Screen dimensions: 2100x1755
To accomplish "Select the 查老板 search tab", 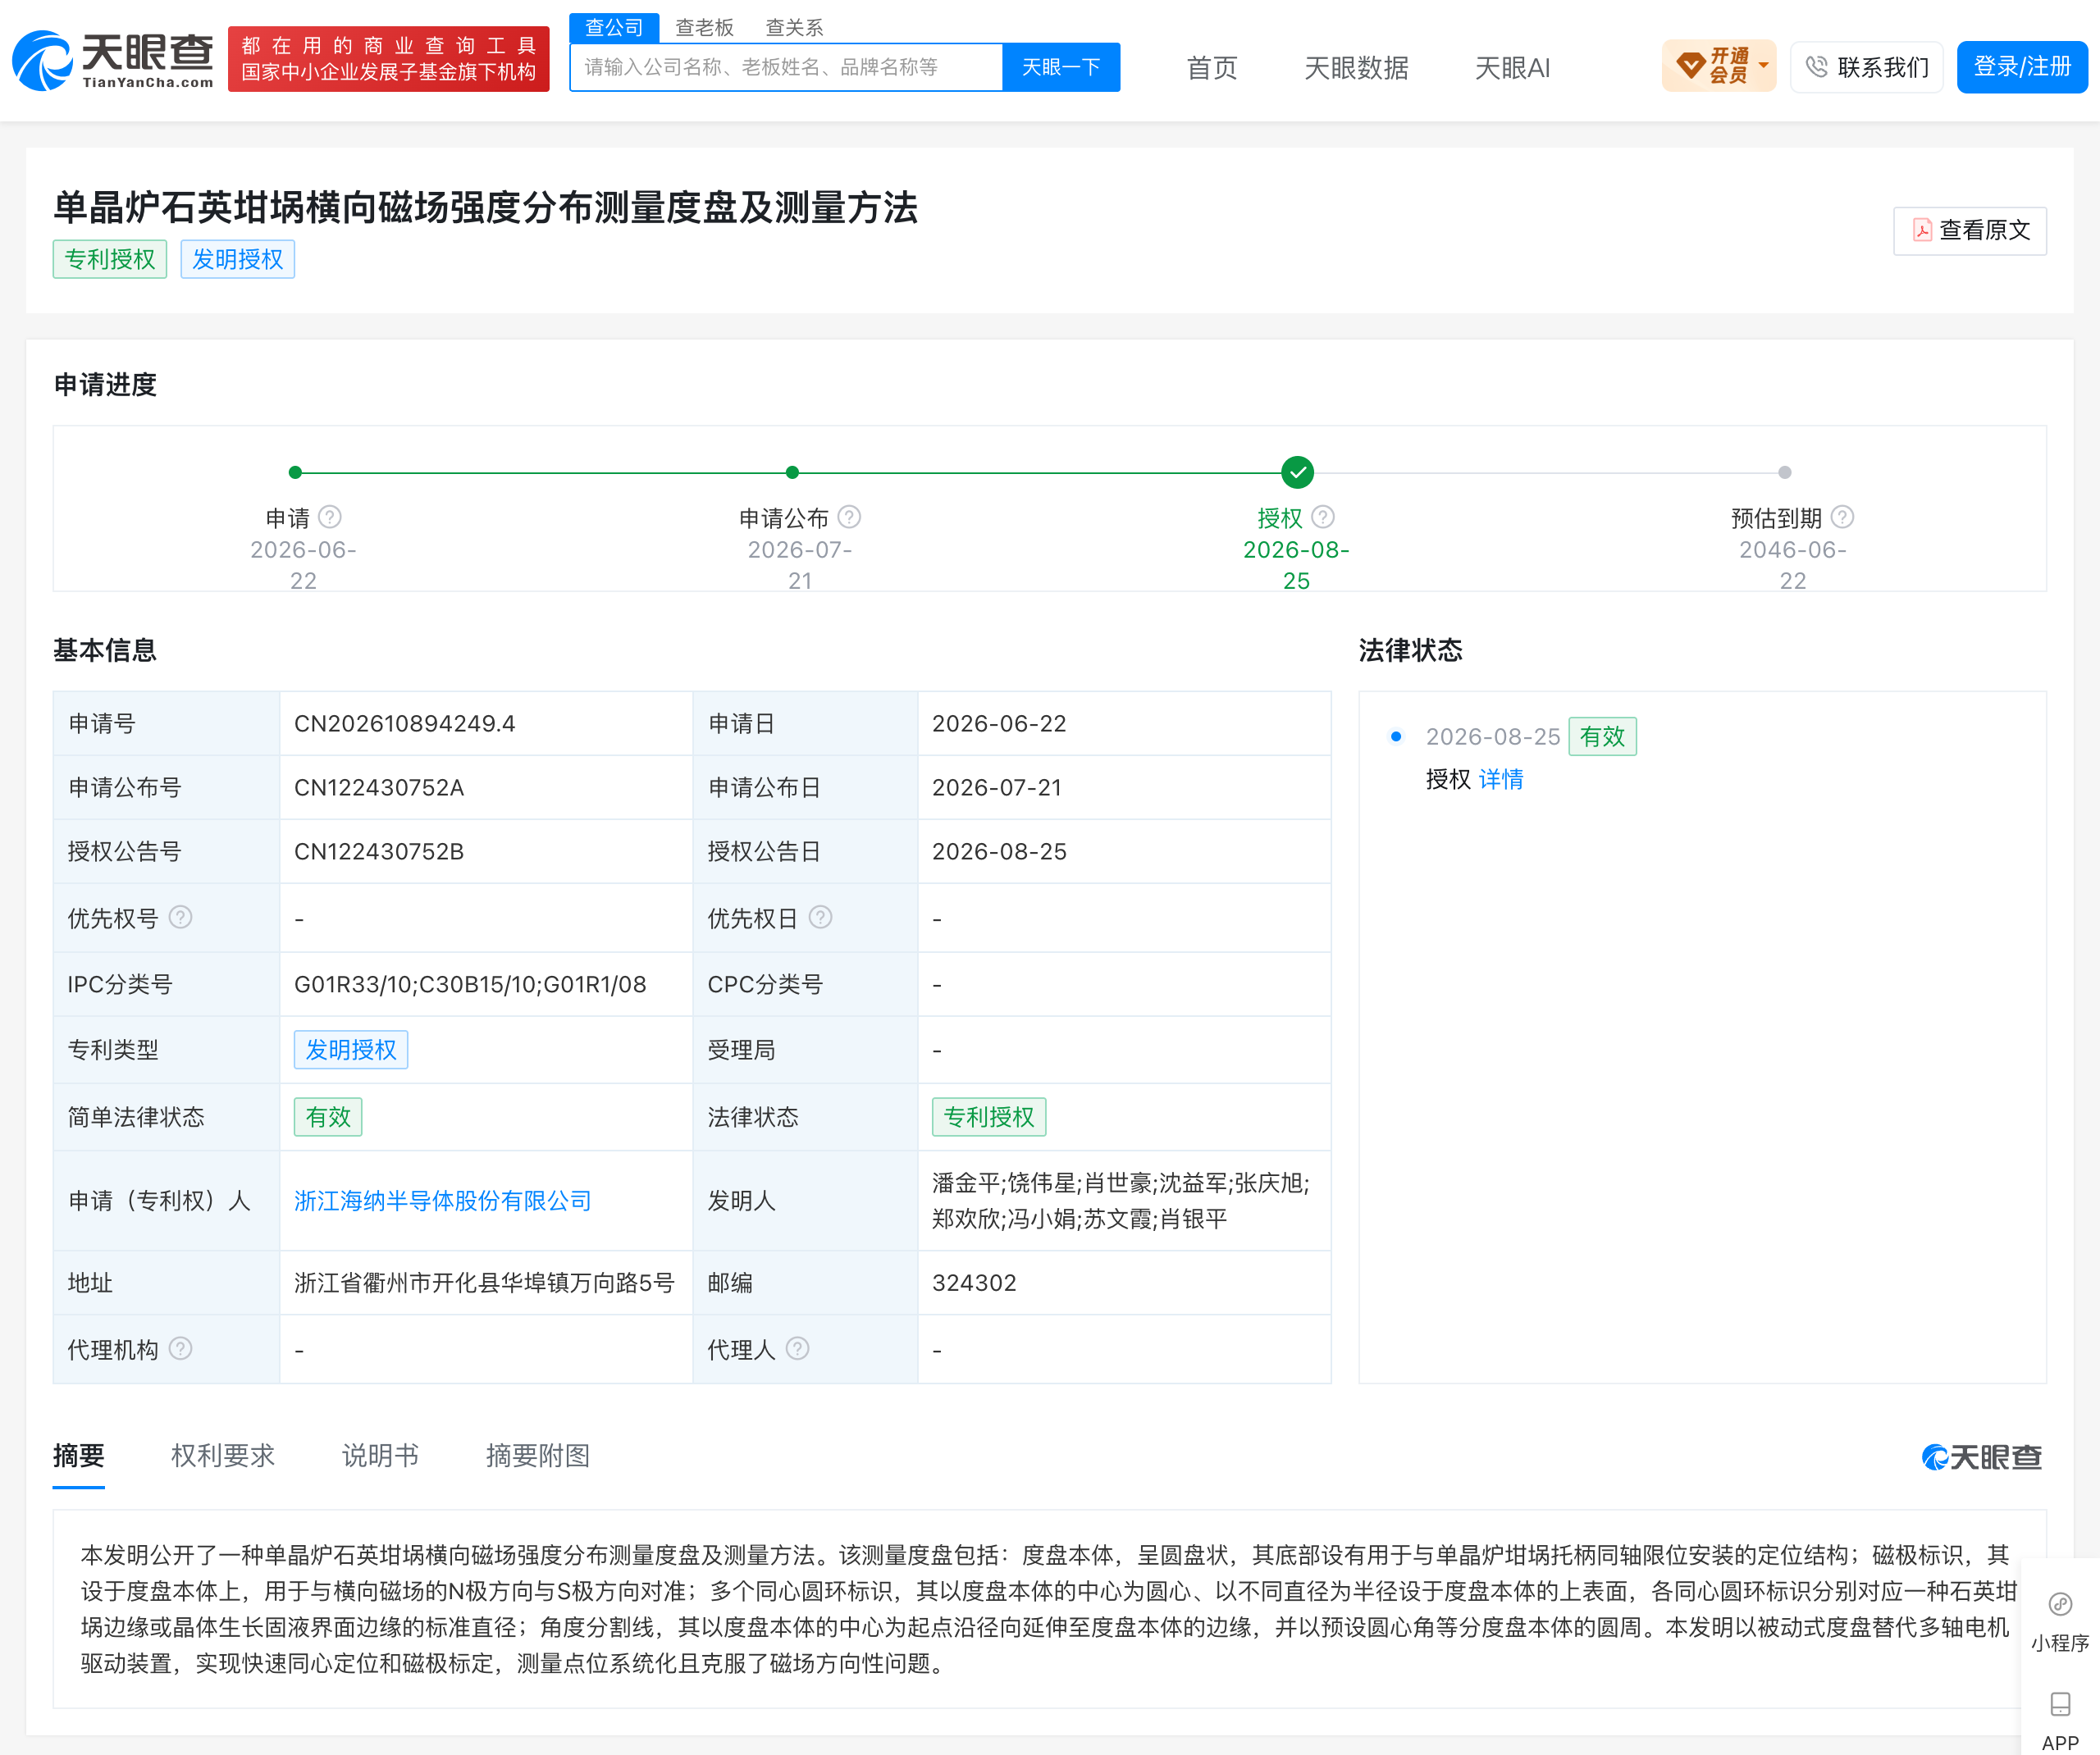I will click(704, 27).
